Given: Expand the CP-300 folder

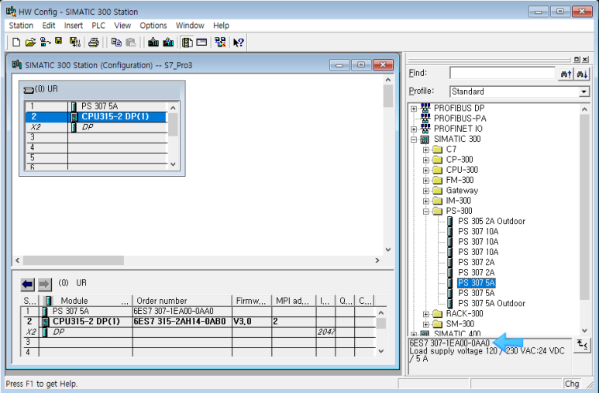Looking at the screenshot, I should (x=426, y=160).
